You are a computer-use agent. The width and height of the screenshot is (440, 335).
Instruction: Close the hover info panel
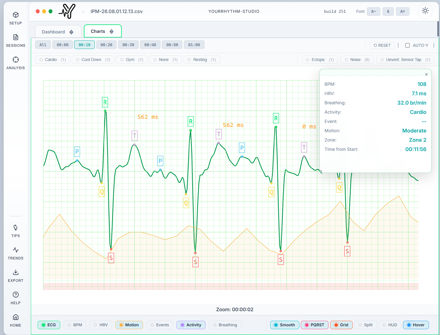pyautogui.click(x=426, y=74)
